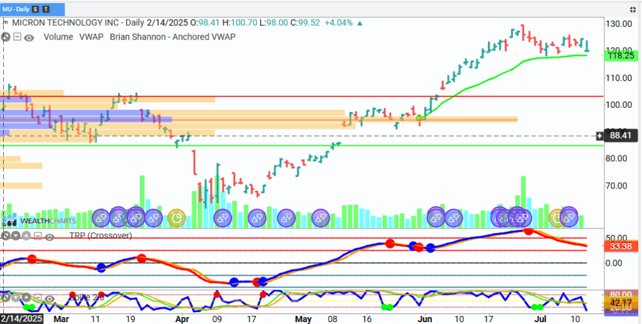Collapse the TRP (Crossover) panel

(38, 236)
